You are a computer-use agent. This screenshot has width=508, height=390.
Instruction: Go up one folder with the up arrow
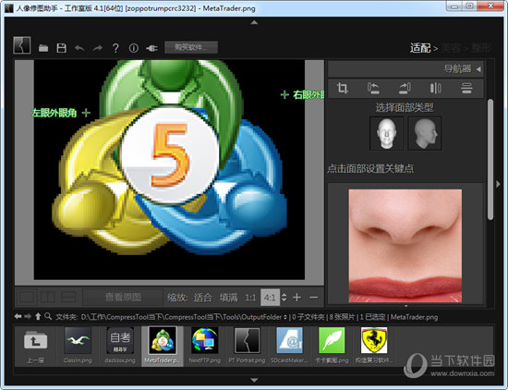pos(38,316)
